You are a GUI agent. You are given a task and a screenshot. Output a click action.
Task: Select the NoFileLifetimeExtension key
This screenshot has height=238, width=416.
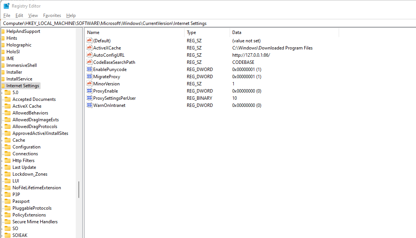pos(36,187)
